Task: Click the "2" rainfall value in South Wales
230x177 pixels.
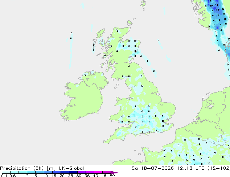Action: [122, 121]
